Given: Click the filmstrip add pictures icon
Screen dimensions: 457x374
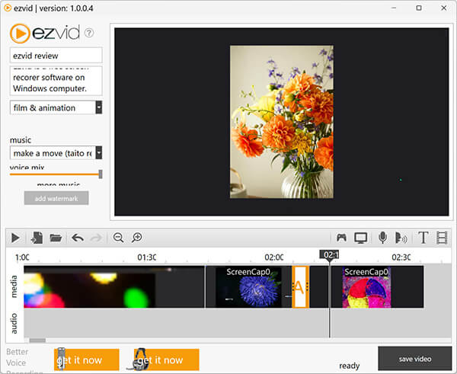Looking at the screenshot, I should 442,238.
